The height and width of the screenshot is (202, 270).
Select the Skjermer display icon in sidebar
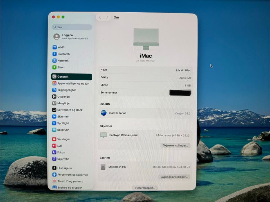coord(54,116)
